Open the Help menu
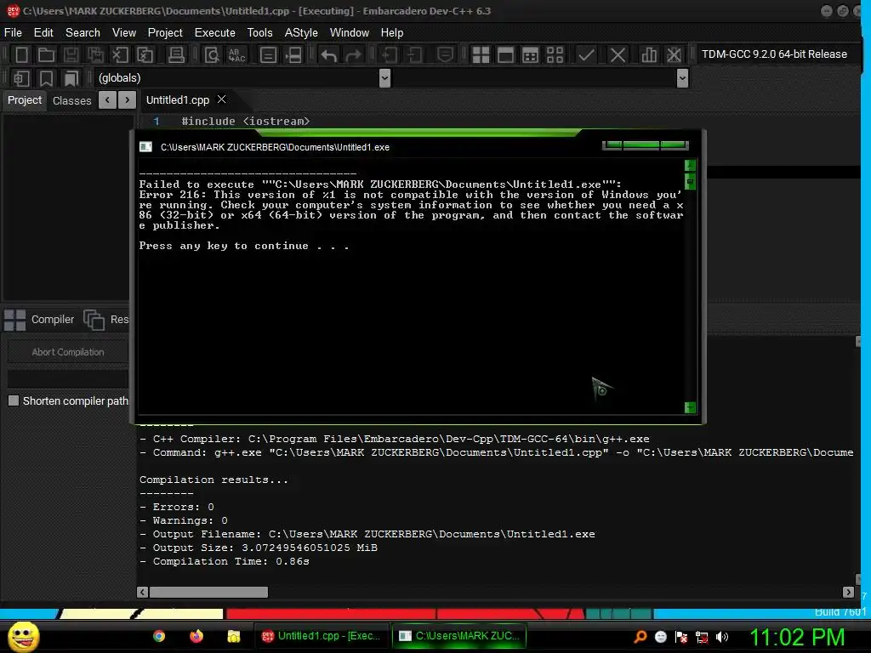 (x=392, y=33)
